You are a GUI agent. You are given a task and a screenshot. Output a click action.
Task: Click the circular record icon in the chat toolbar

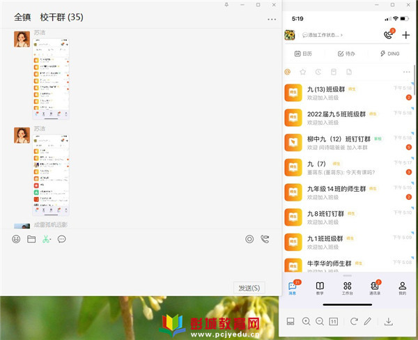[x=249, y=239]
